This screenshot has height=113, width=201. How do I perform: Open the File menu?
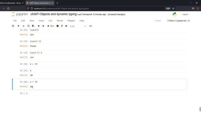coord(15,21)
